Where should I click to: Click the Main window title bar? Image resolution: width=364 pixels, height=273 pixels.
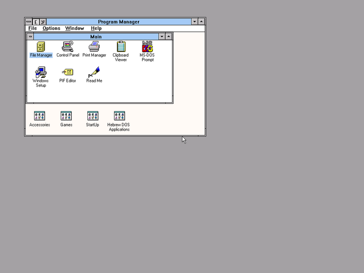click(96, 36)
